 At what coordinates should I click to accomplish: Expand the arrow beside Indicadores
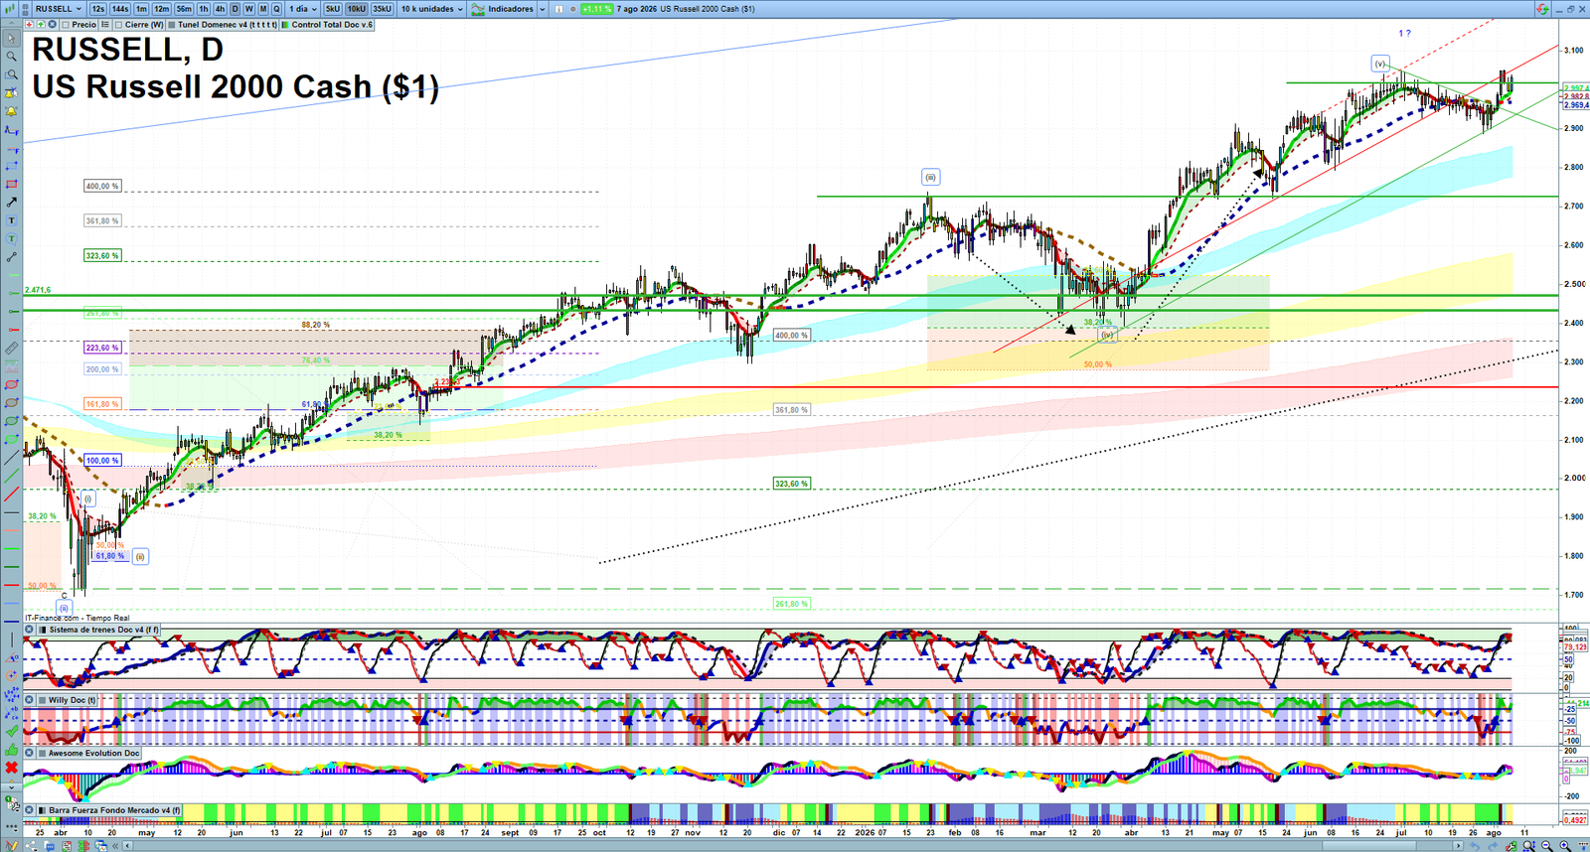point(543,9)
